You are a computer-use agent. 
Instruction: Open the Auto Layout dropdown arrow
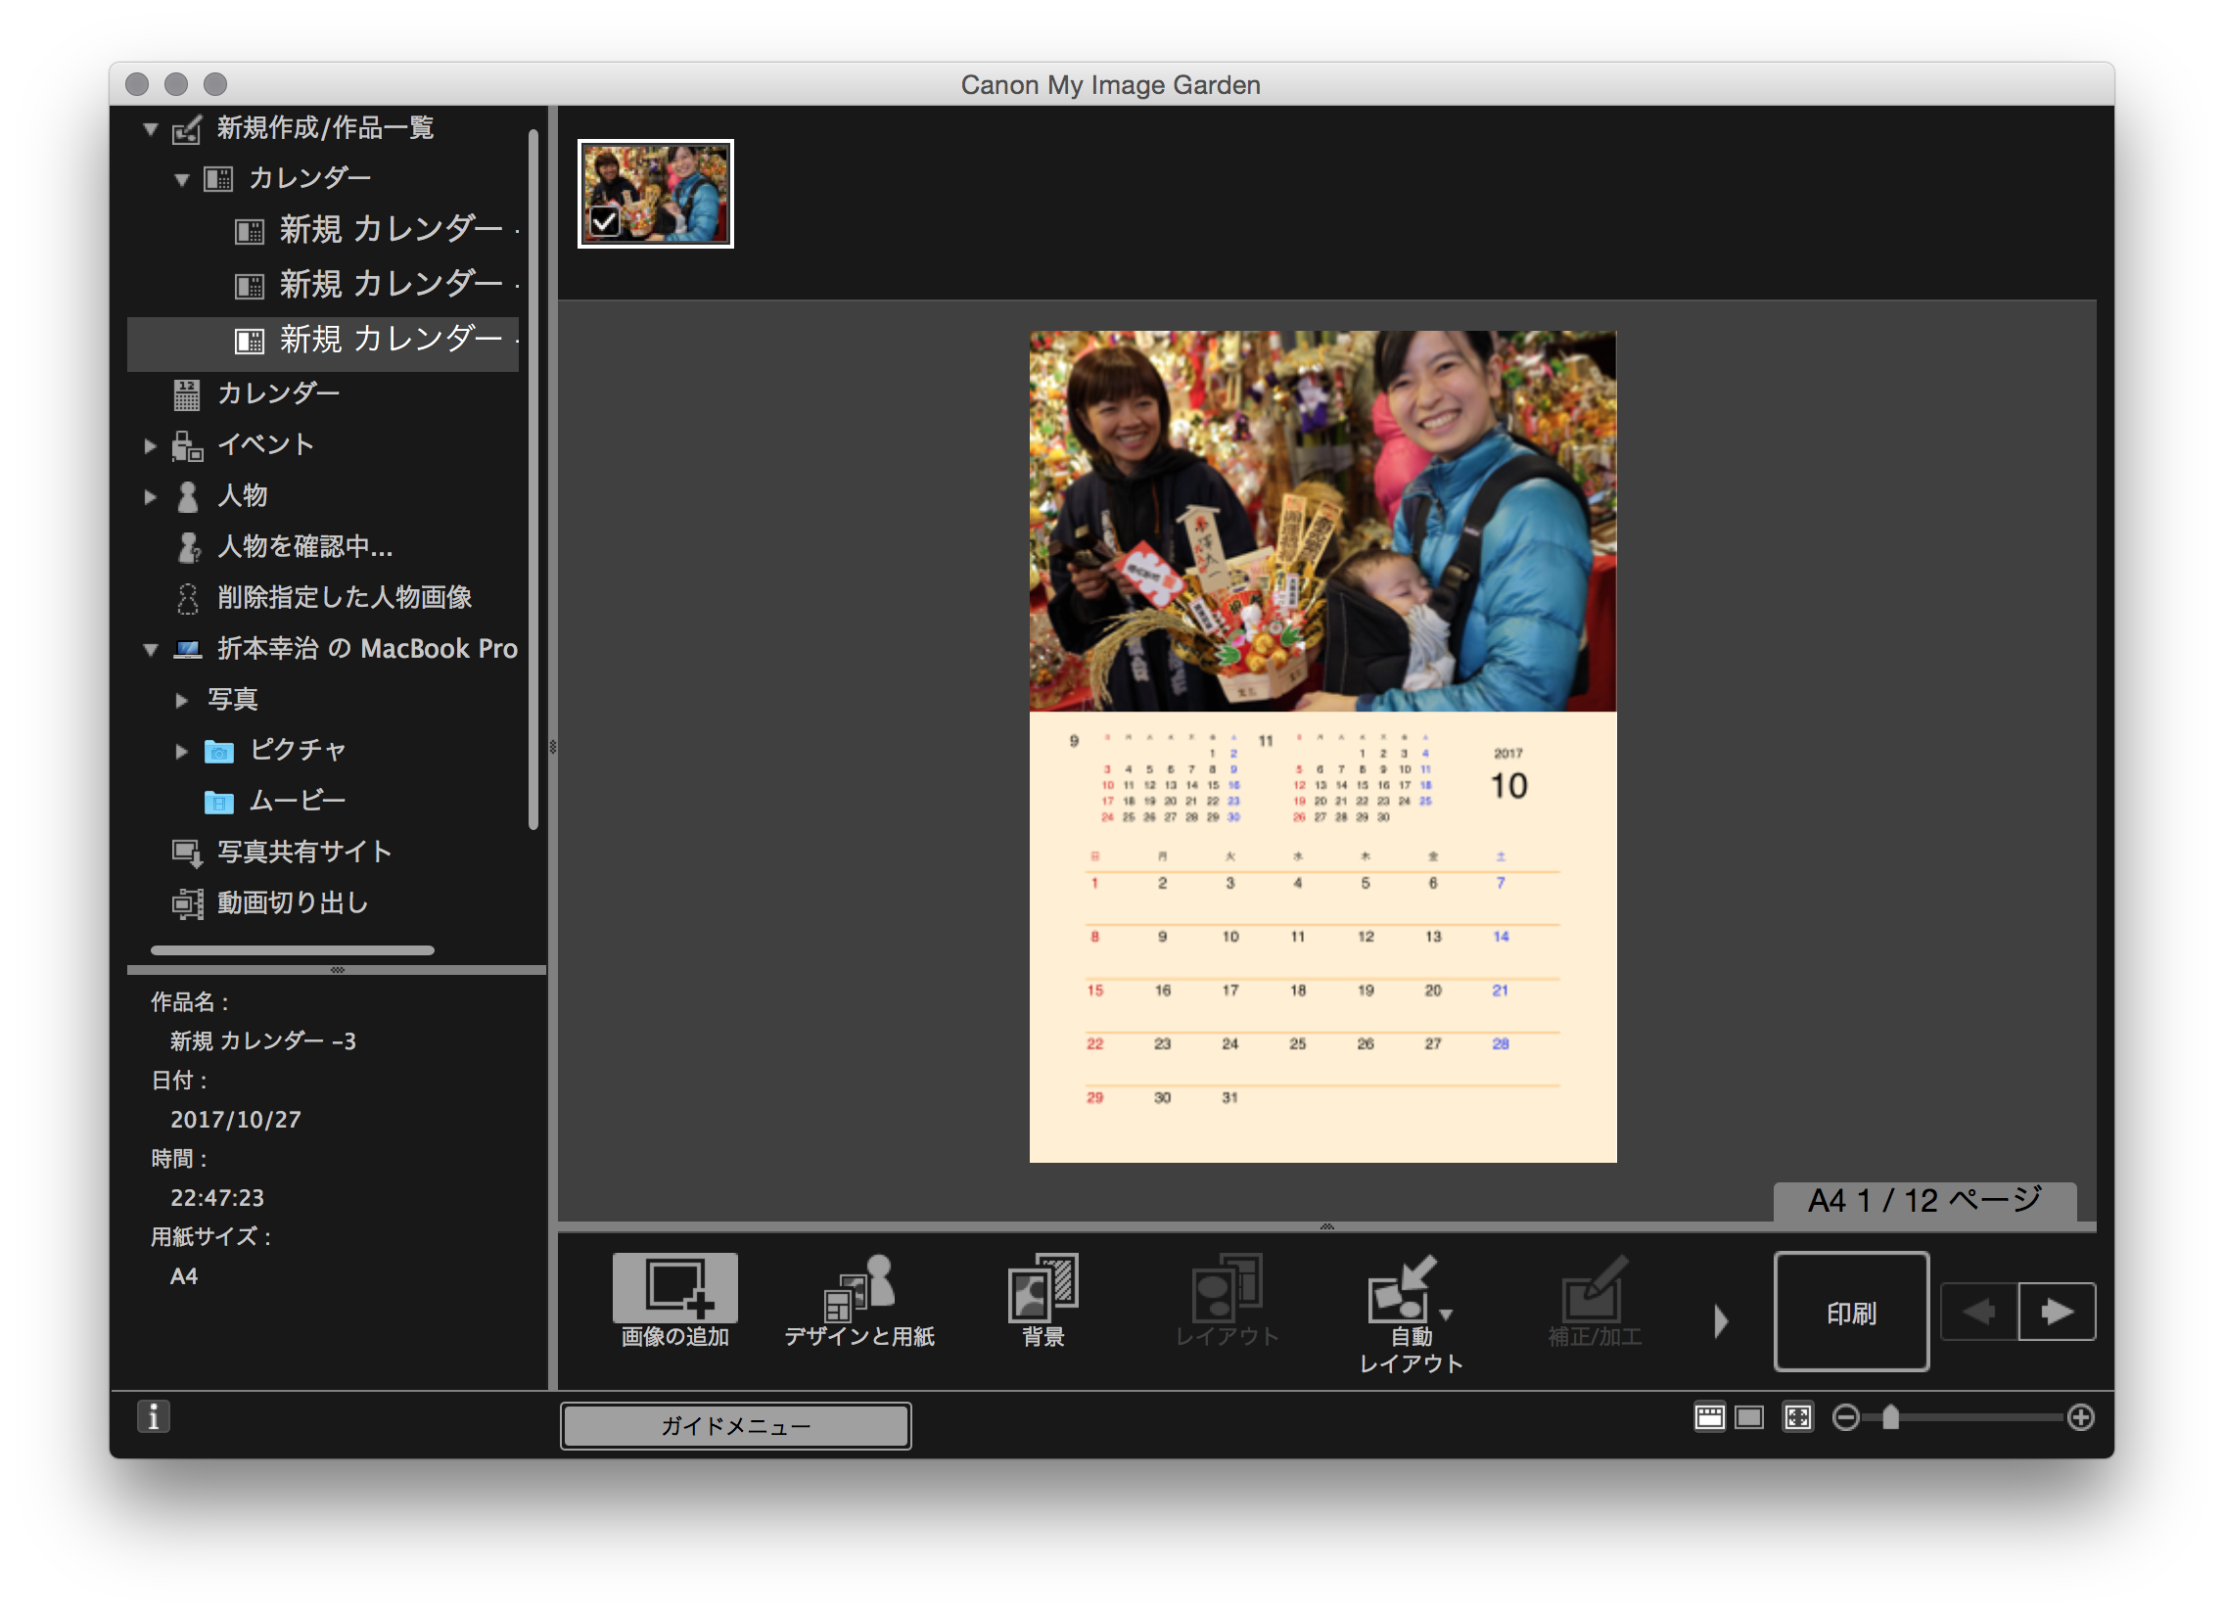(x=1446, y=1314)
